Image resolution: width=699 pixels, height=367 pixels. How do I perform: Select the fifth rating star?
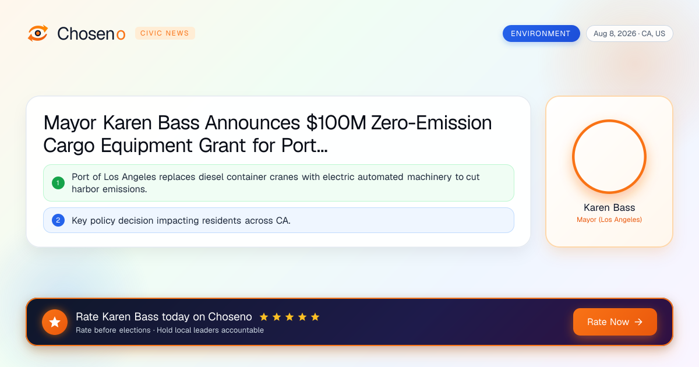[x=315, y=317]
